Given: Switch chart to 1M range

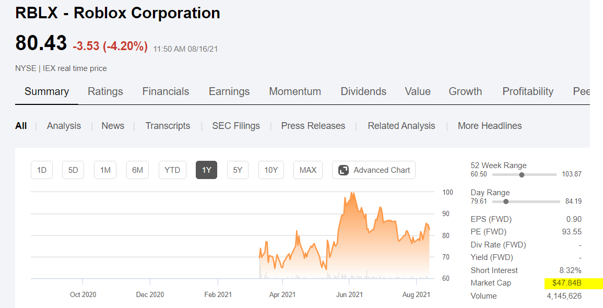Looking at the screenshot, I should click(x=105, y=170).
